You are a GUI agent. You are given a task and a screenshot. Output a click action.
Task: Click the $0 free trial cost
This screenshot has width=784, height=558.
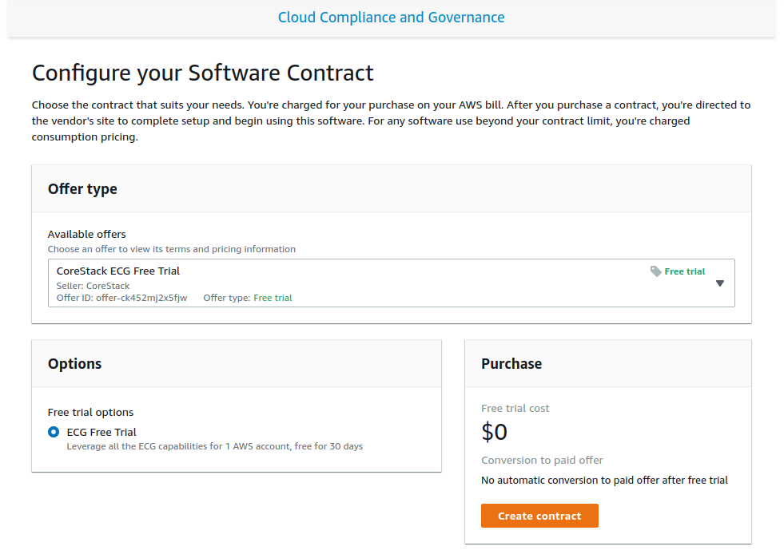click(494, 432)
